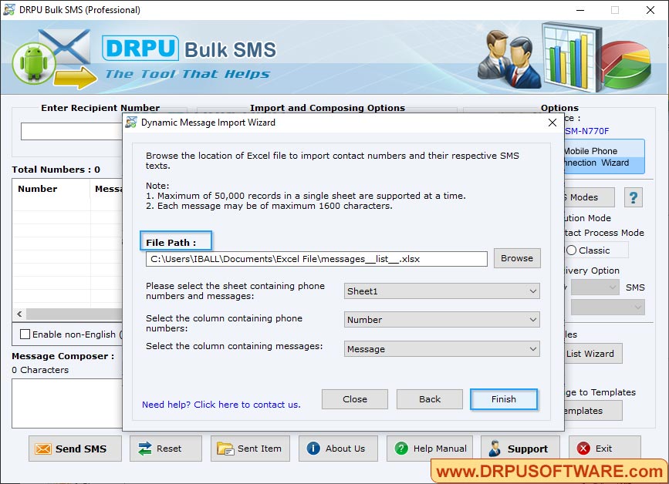Click the red Exit icon

click(x=584, y=448)
